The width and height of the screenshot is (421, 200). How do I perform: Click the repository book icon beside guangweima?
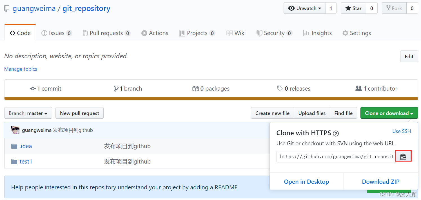pos(7,9)
